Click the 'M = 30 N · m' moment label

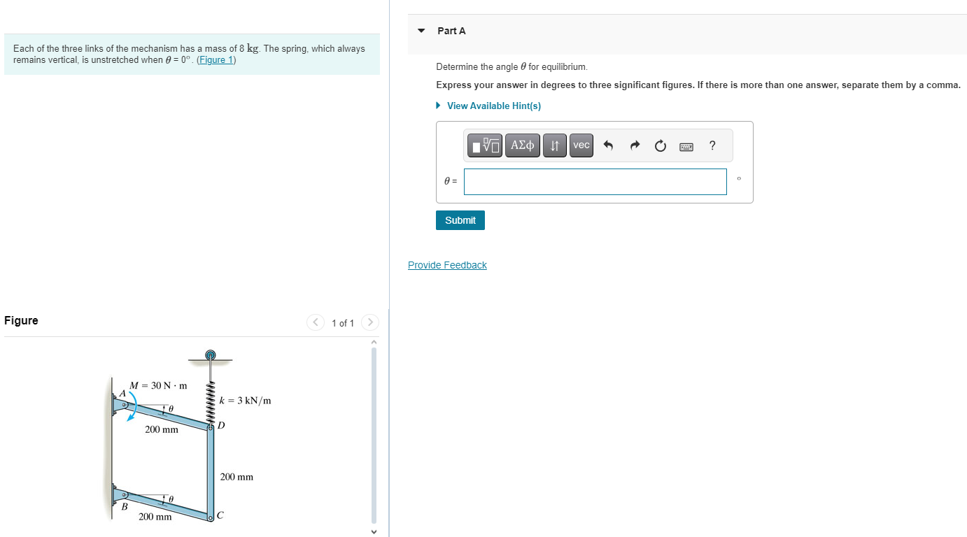[159, 385]
